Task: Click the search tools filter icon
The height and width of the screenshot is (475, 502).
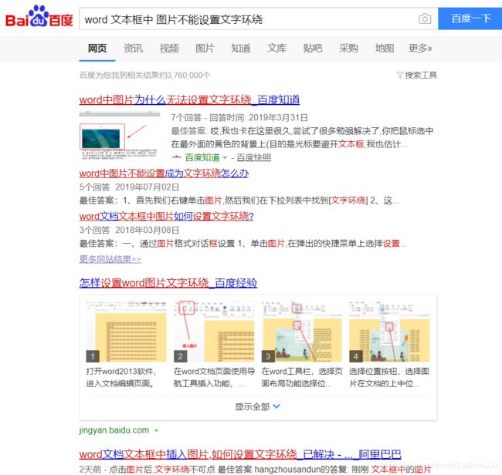Action: pos(399,75)
